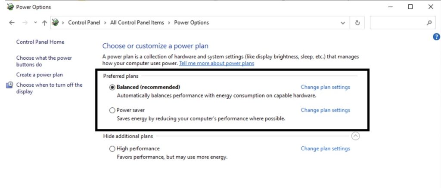Open Create a power plan link

click(x=39, y=75)
